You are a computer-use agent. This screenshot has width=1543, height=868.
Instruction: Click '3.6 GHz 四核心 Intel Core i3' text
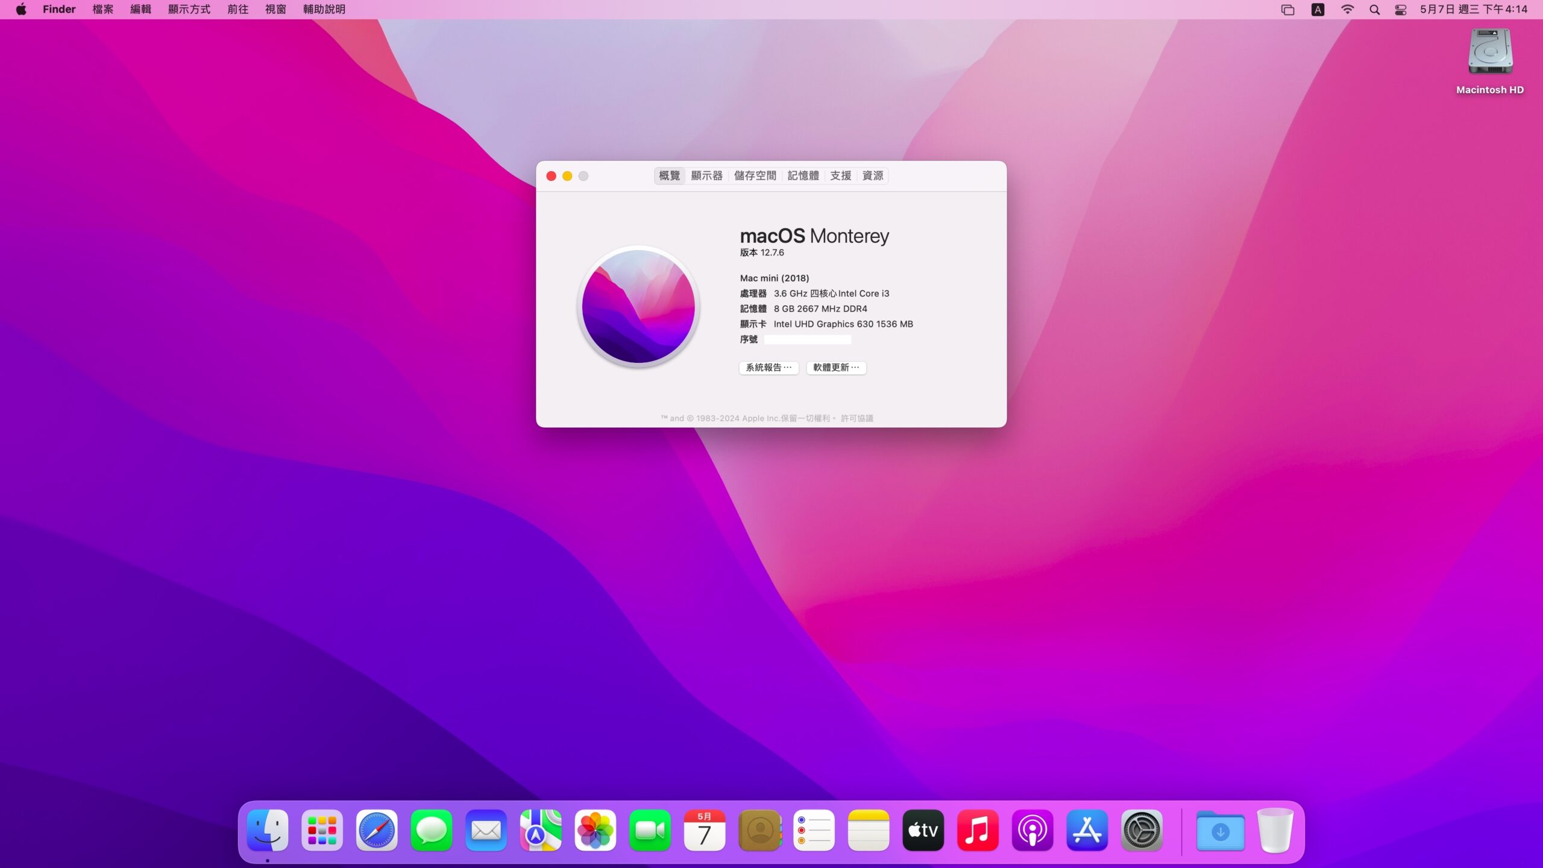coord(832,294)
